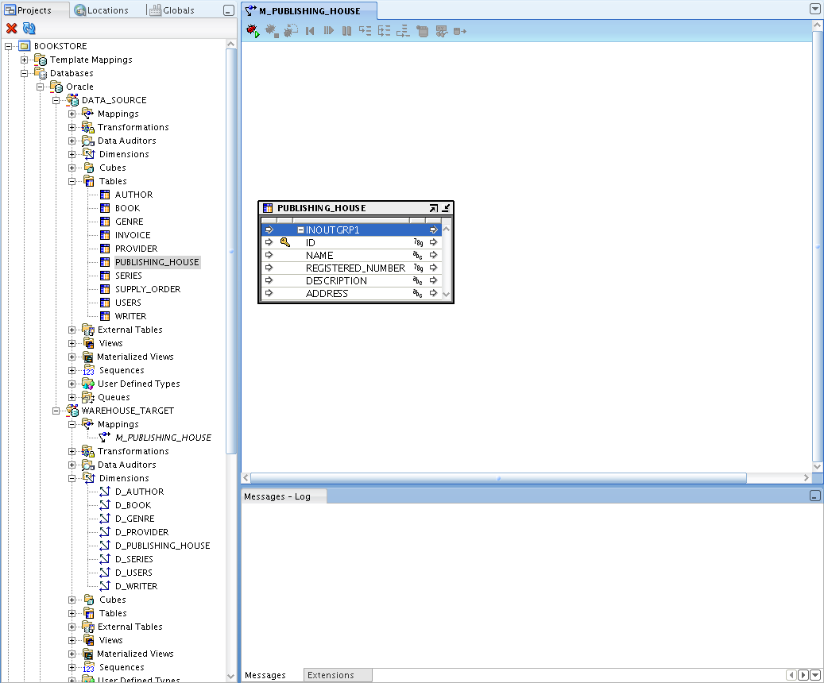Open the Globals tab
Viewport: 824px width, 683px height.
pos(172,10)
